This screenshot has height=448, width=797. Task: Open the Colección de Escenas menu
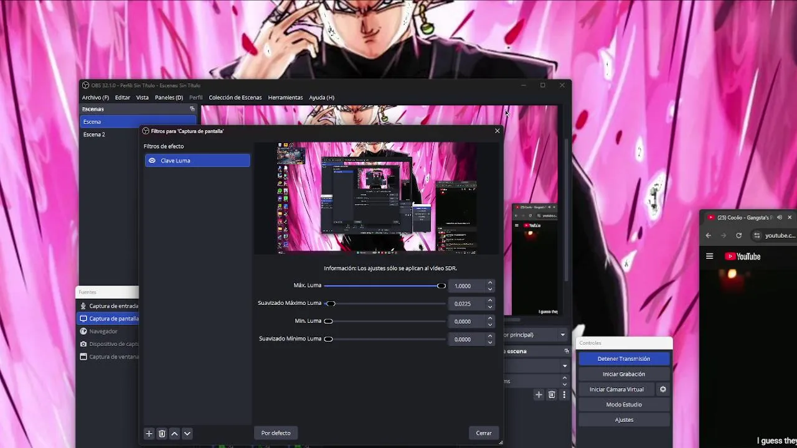coord(235,98)
